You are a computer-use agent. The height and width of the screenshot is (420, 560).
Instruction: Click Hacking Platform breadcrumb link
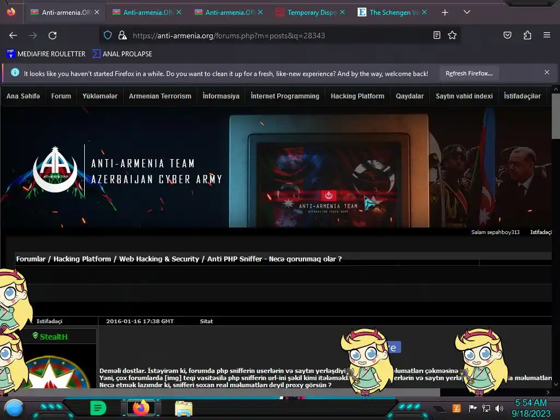point(82,259)
